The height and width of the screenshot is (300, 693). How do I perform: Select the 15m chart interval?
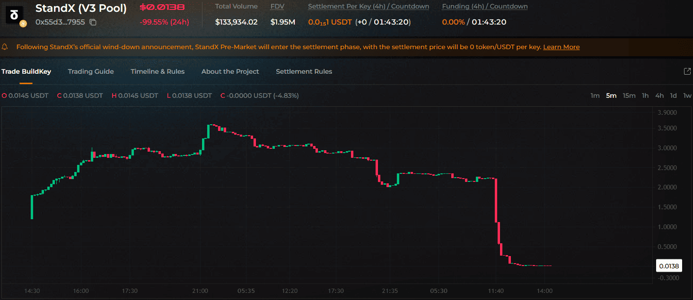point(629,95)
